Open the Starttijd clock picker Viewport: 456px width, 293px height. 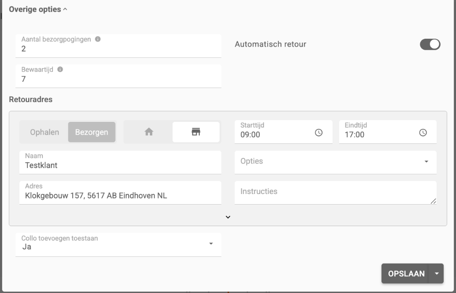click(x=319, y=132)
